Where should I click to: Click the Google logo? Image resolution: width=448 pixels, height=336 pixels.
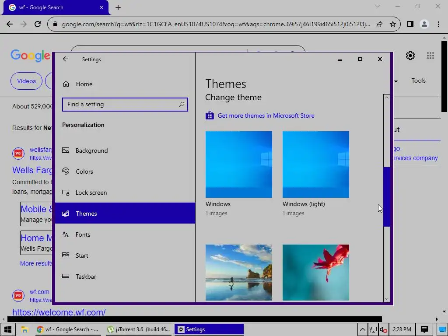click(30, 56)
